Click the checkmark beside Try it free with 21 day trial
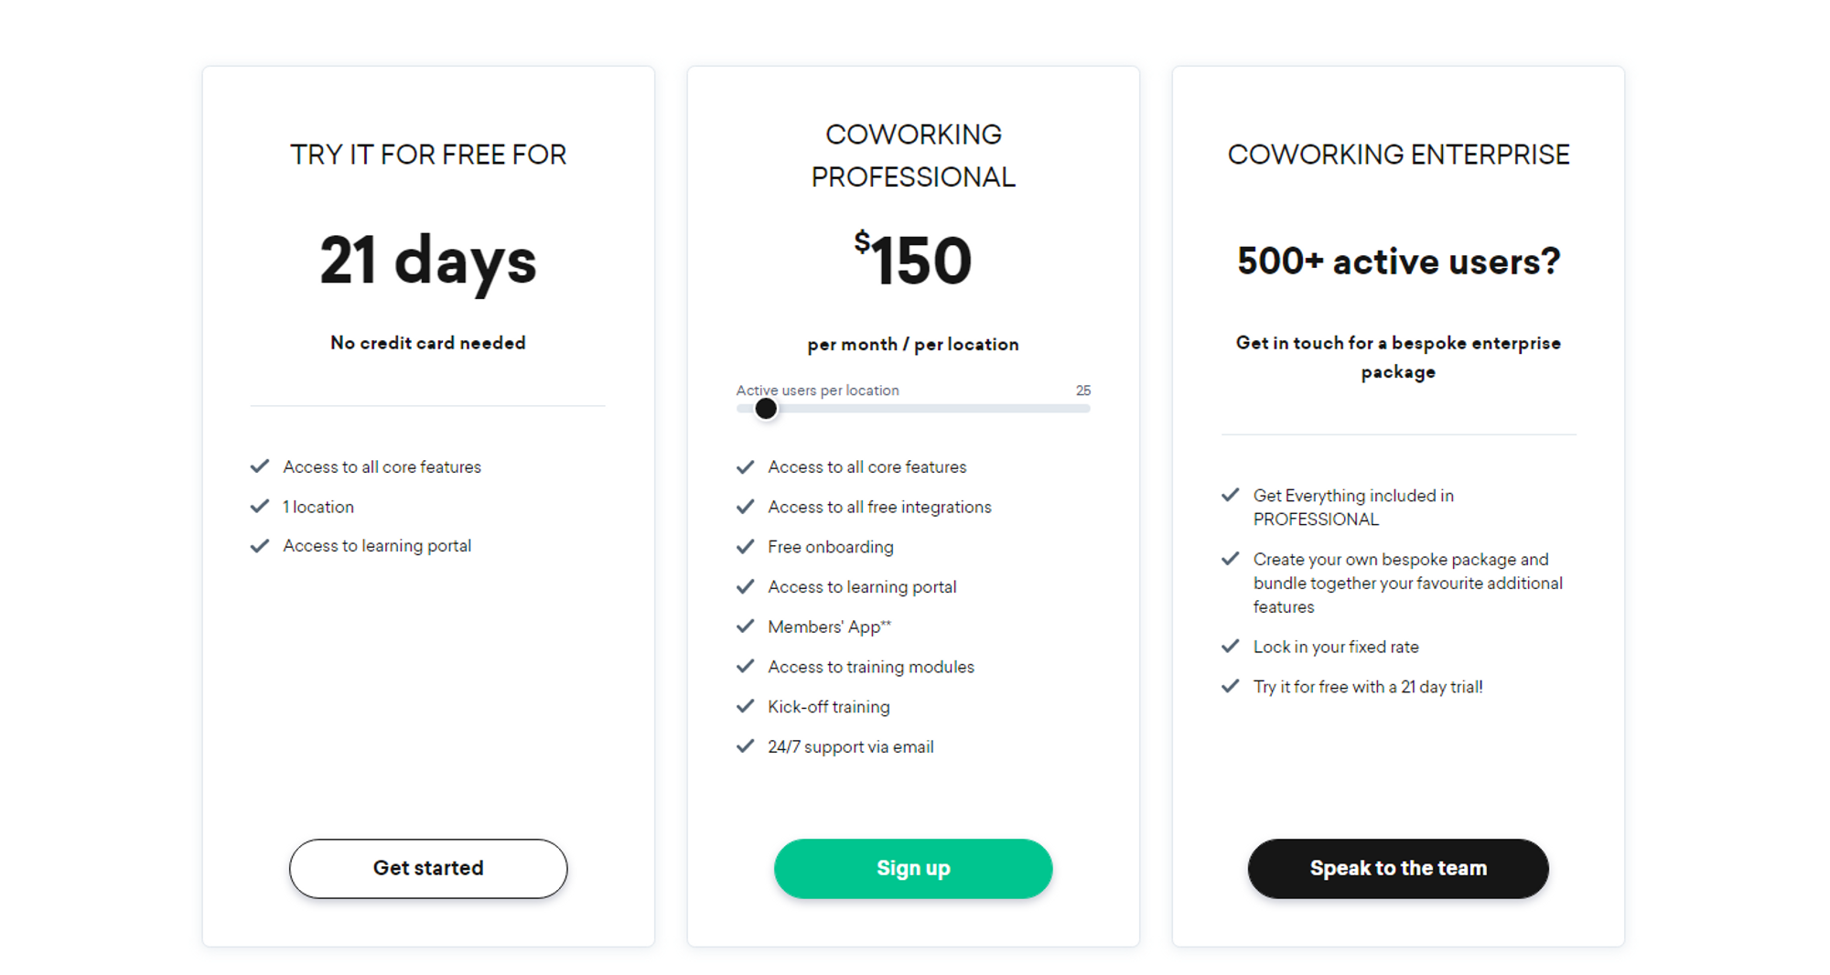 [x=1230, y=686]
